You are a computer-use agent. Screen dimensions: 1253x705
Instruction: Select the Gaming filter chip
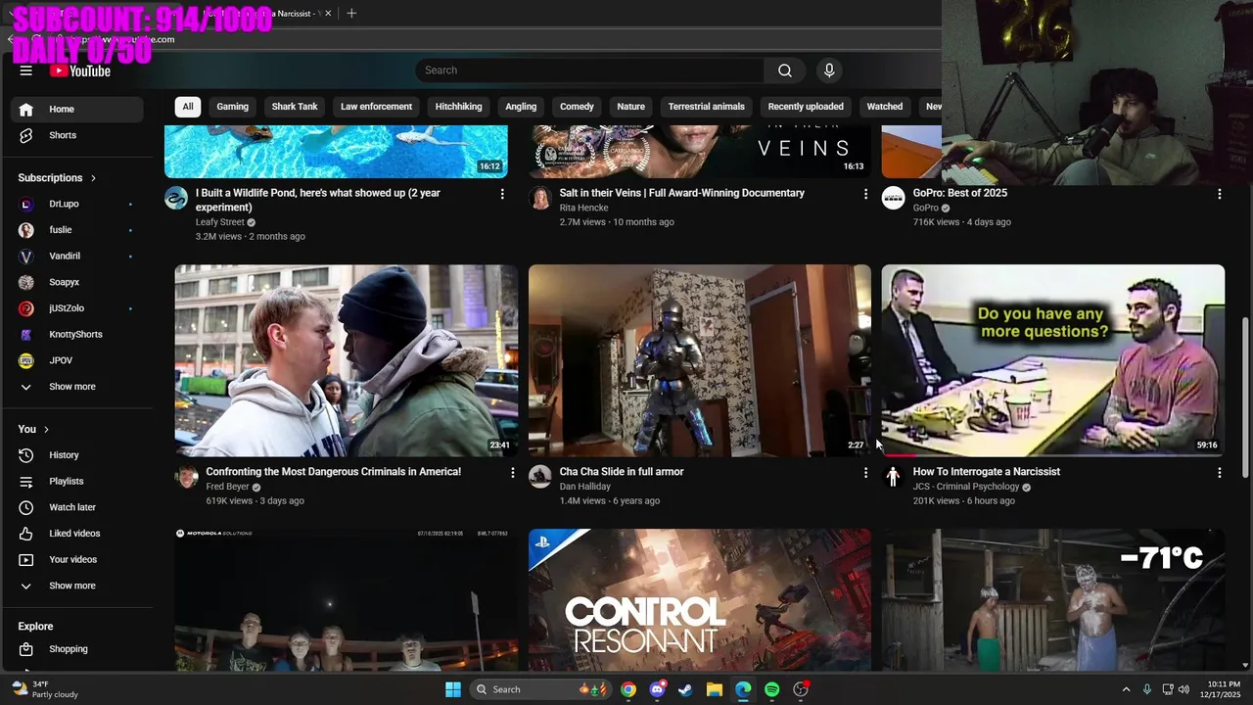(x=233, y=107)
